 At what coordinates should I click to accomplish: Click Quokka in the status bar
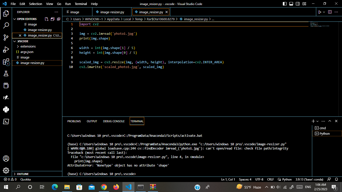click(26, 179)
